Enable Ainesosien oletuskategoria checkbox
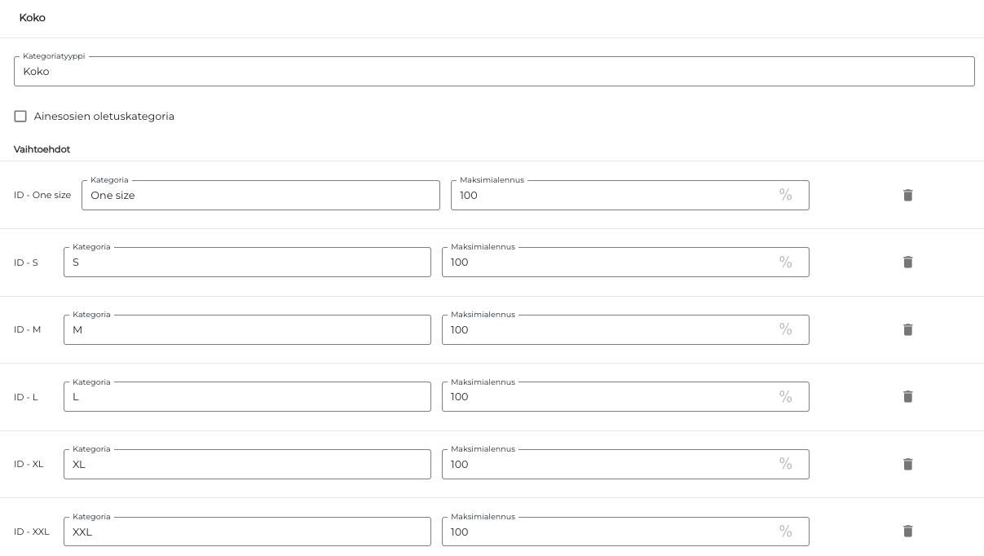This screenshot has width=984, height=556. (20, 117)
